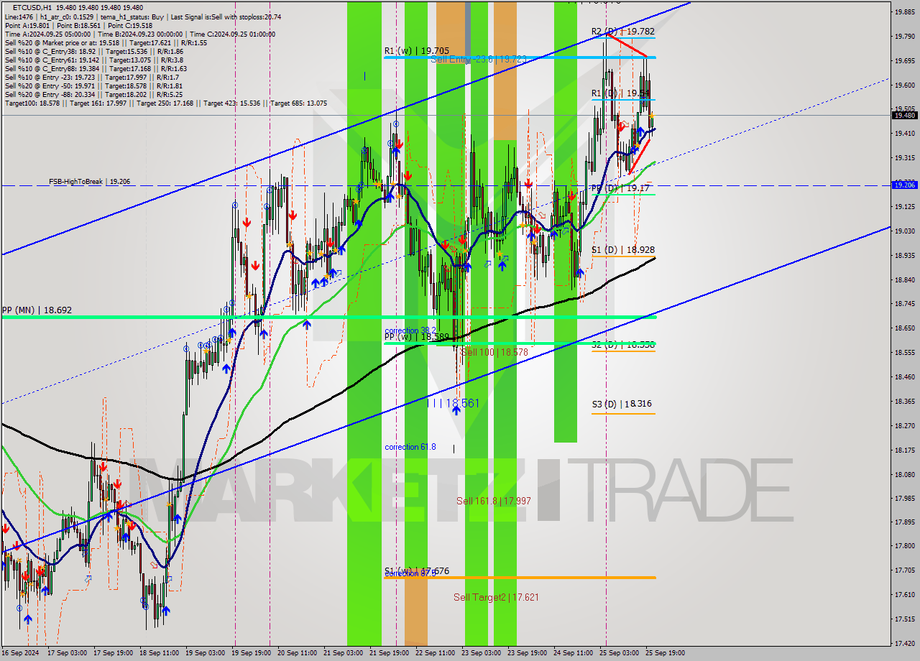
Task: Click the 19.885 price axis value
Action: [x=905, y=12]
